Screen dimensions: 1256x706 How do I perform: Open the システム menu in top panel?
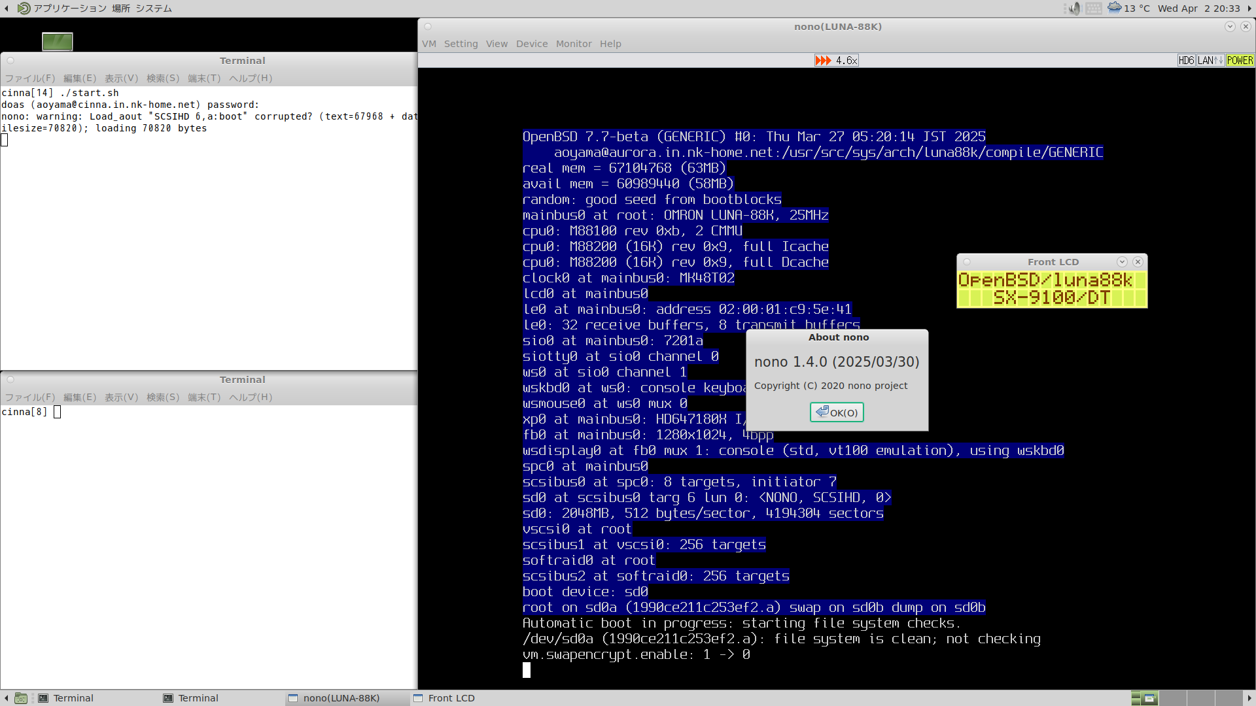click(154, 8)
